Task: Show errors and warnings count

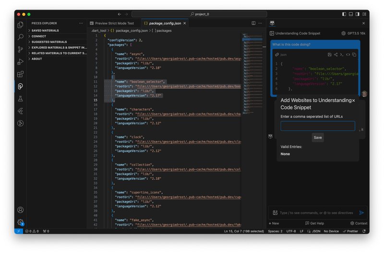Action: click(x=32, y=231)
